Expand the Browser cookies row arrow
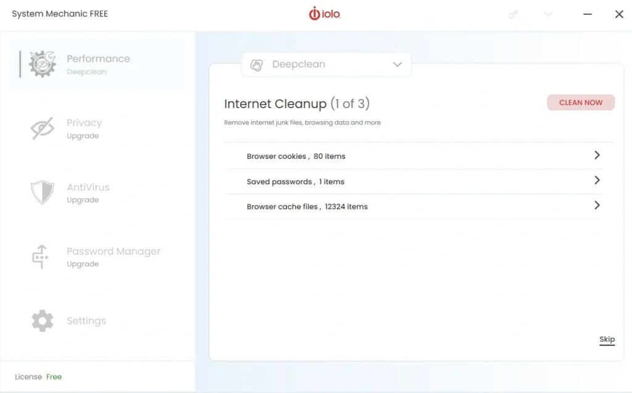632x393 pixels. [597, 155]
